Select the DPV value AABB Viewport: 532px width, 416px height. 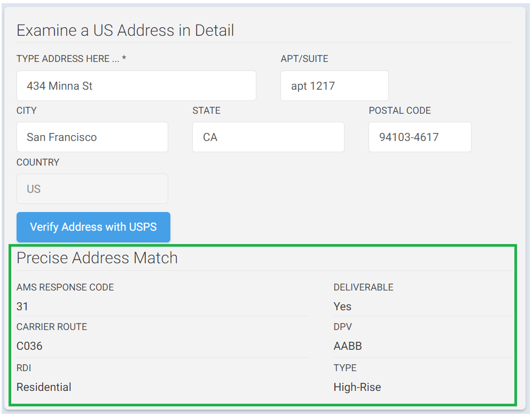click(348, 346)
